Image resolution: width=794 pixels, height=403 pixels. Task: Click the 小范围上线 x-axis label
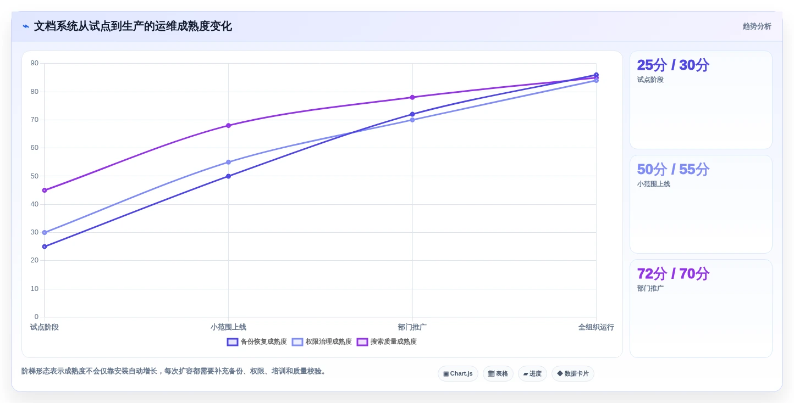(228, 327)
